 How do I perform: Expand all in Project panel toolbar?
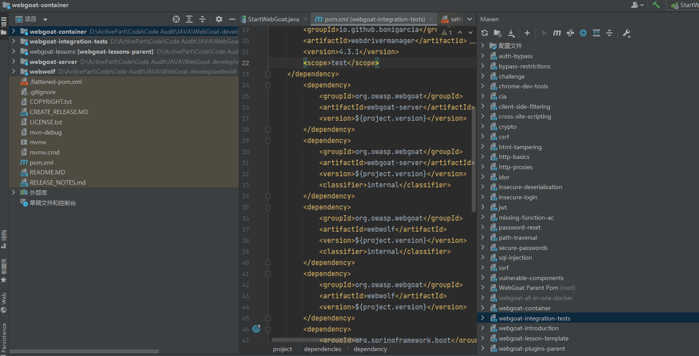[x=189, y=19]
